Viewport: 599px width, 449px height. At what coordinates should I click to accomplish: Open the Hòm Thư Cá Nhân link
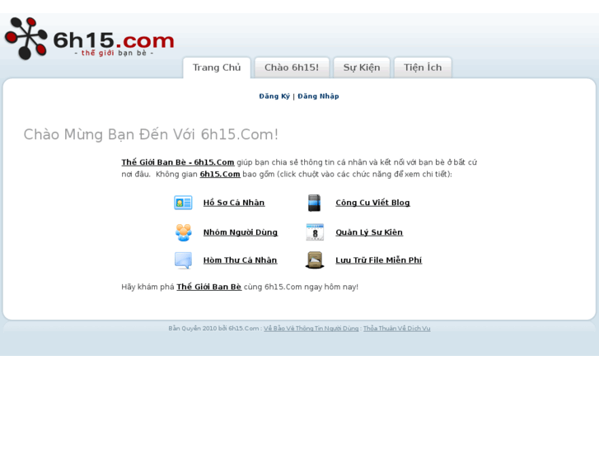tap(240, 260)
